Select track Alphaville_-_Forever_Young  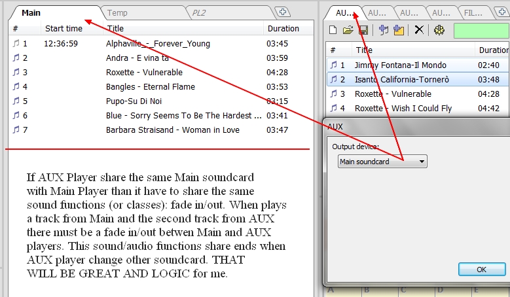point(158,44)
